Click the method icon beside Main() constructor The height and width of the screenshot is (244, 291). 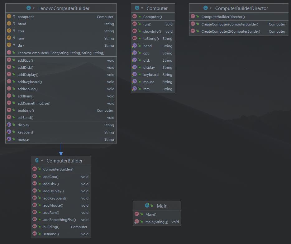click(137, 214)
